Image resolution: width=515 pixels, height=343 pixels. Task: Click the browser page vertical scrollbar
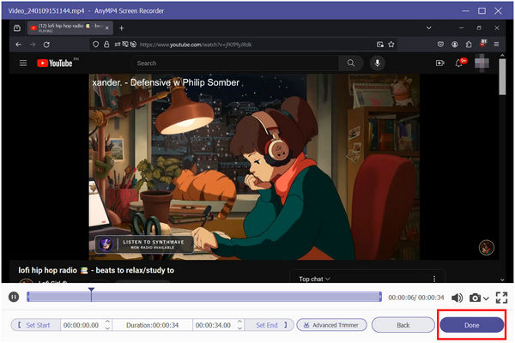tap(502, 77)
